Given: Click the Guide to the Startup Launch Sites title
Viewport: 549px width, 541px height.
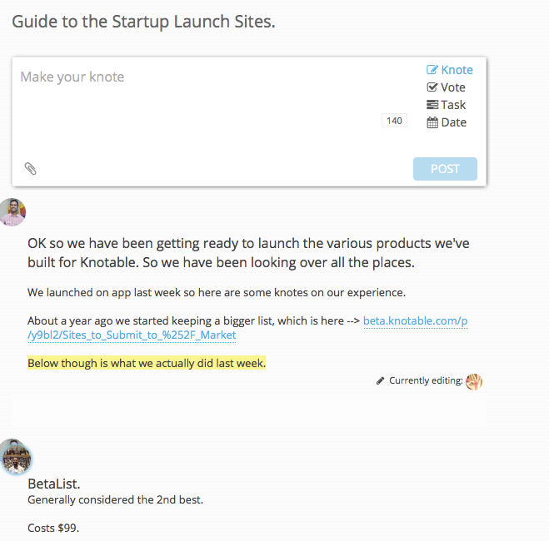Looking at the screenshot, I should [143, 22].
